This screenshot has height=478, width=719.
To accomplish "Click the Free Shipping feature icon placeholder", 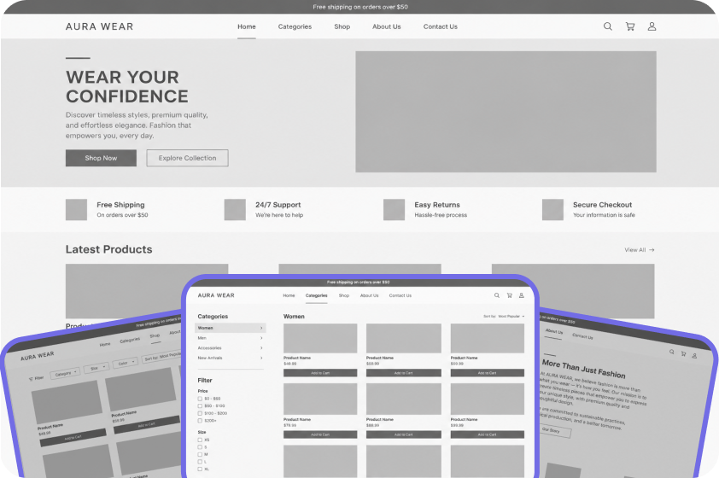I will coord(76,209).
